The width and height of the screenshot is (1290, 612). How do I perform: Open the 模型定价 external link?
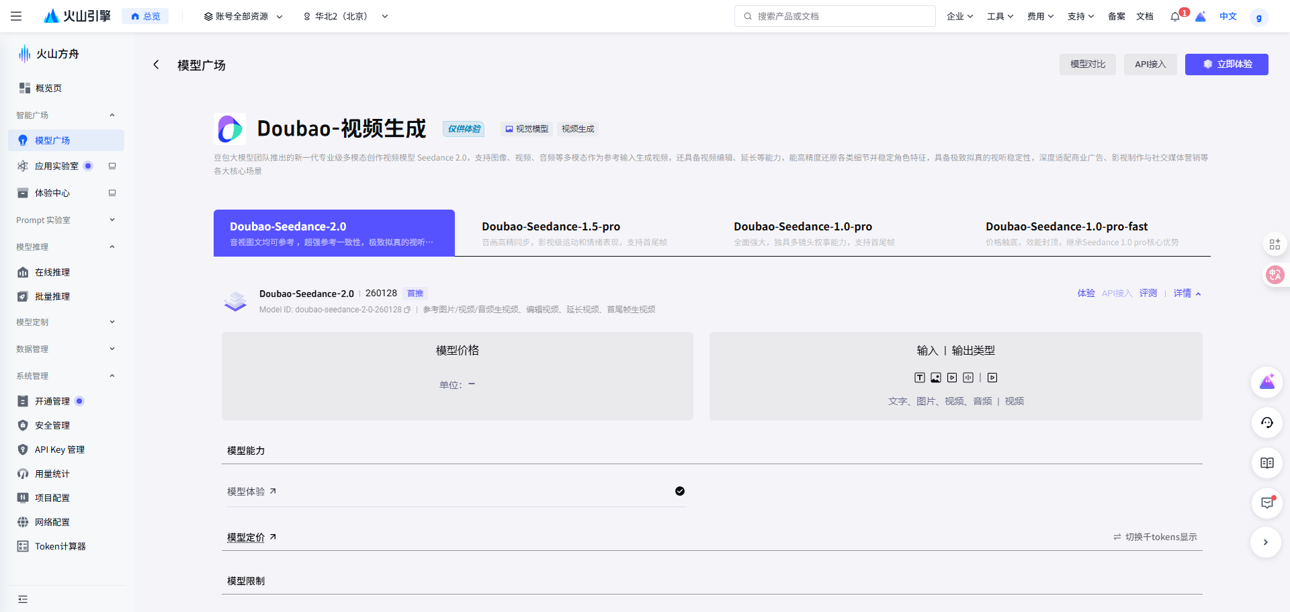click(252, 537)
